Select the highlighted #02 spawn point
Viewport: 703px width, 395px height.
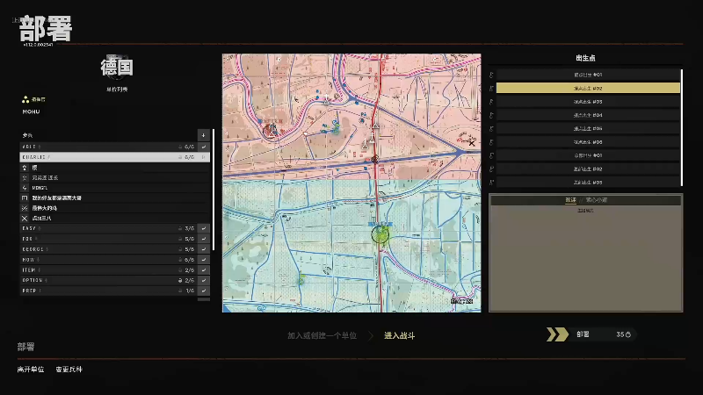coord(588,89)
